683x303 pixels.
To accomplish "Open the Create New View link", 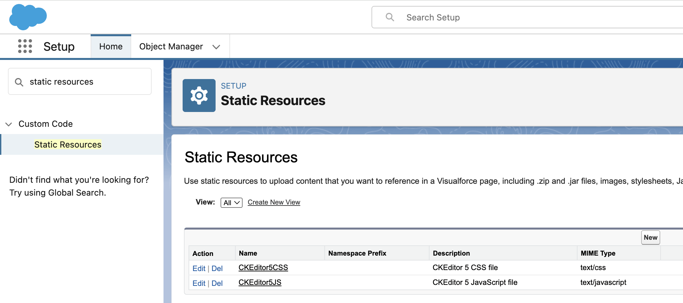I will 274,202.
